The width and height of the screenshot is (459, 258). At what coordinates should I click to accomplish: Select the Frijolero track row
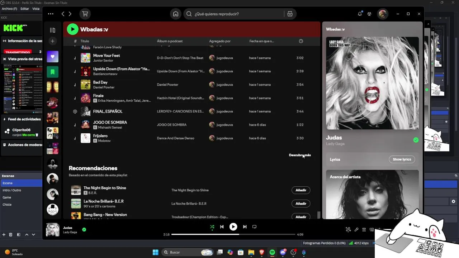point(191,138)
